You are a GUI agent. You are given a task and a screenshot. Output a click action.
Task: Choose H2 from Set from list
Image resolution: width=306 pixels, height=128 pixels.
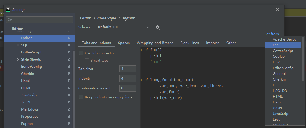pos(283,85)
